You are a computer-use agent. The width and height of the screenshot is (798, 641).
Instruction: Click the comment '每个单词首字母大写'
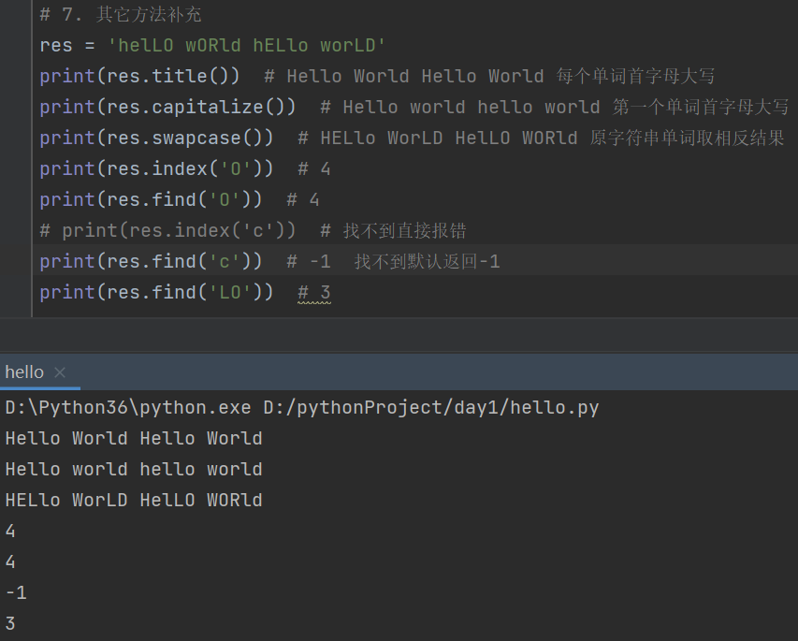coord(635,77)
